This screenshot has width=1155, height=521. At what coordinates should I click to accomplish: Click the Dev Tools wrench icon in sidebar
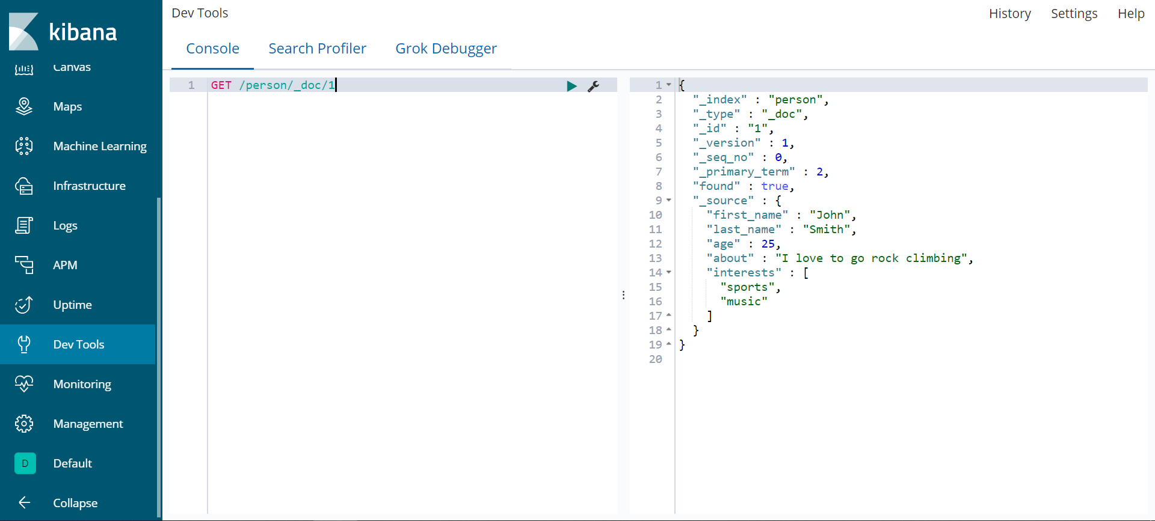24,344
